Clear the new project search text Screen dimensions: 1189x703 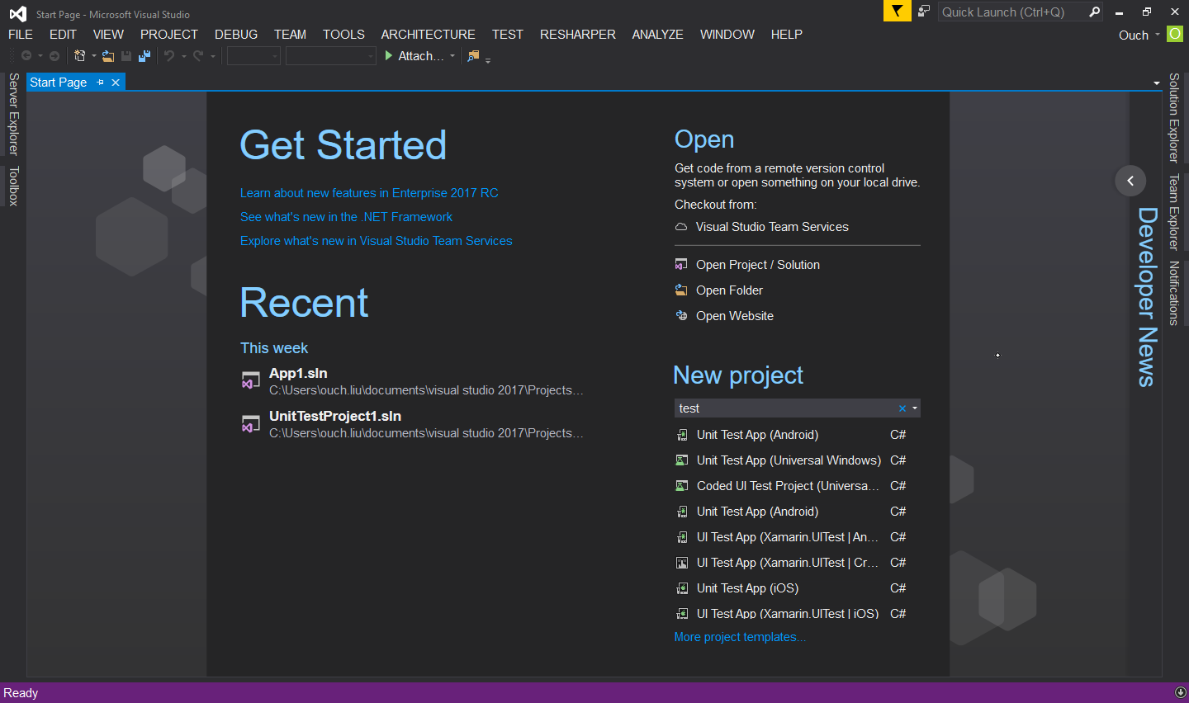coord(902,408)
